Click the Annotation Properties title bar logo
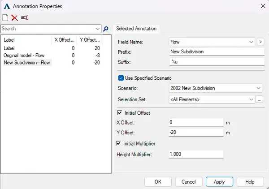269x189 pixels. pos(7,6)
